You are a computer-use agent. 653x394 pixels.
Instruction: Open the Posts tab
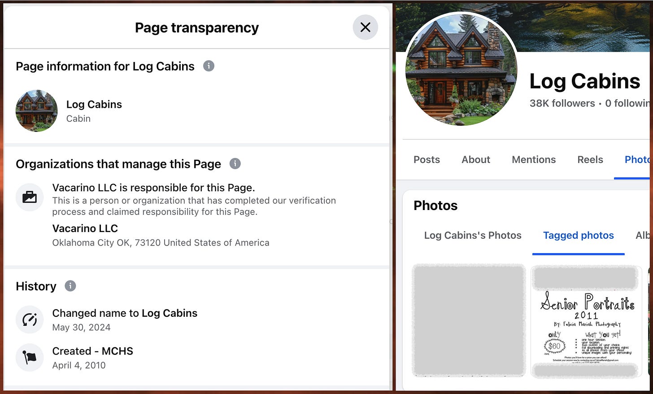427,159
